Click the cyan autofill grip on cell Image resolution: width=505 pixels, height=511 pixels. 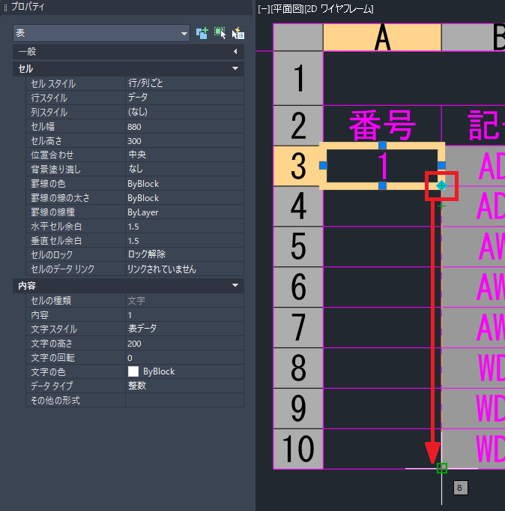441,185
